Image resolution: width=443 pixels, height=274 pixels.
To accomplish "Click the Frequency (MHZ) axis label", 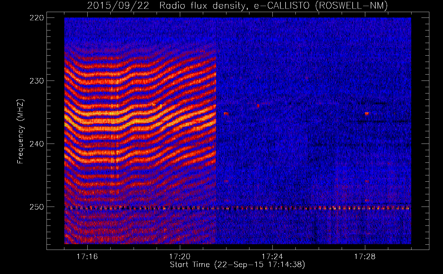I will click(21, 131).
